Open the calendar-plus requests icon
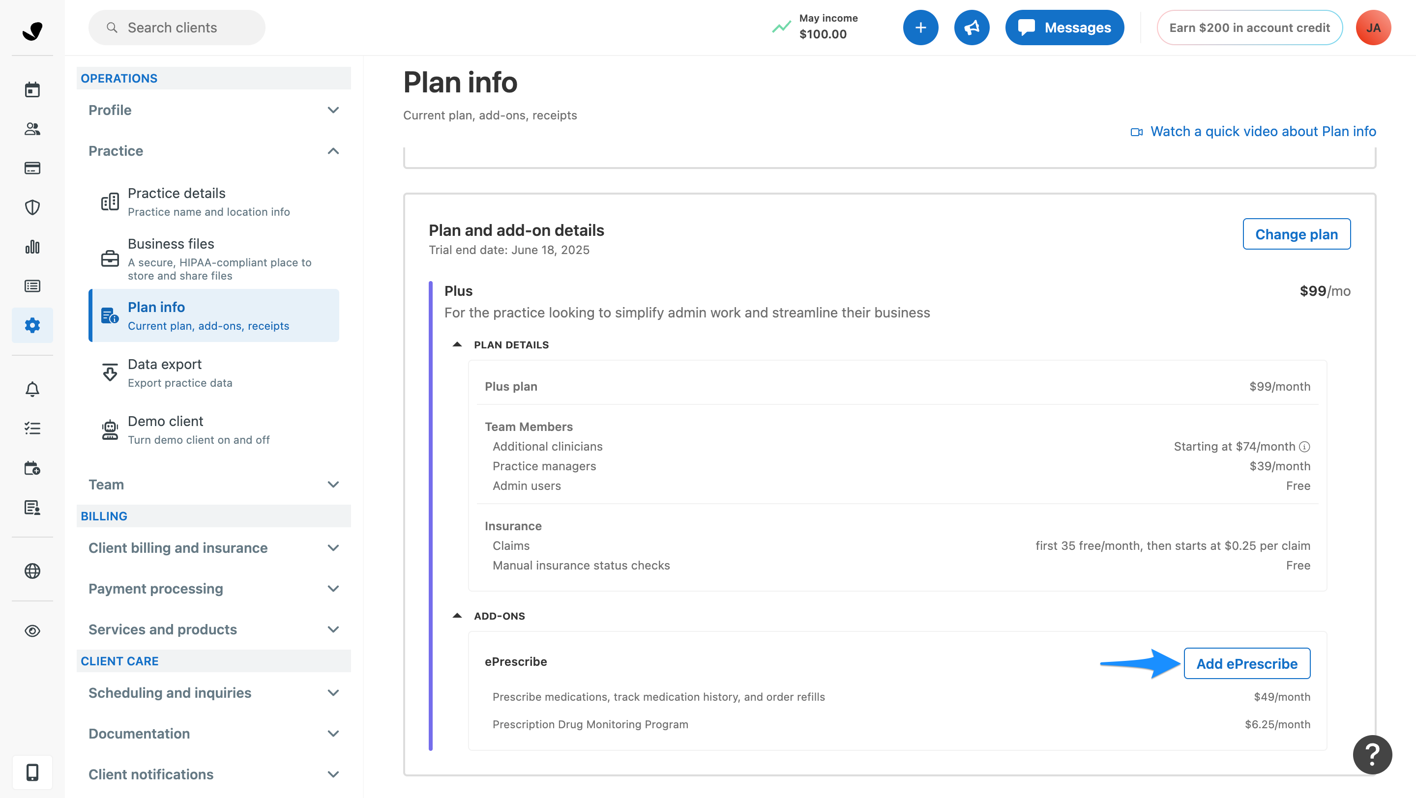 32,468
